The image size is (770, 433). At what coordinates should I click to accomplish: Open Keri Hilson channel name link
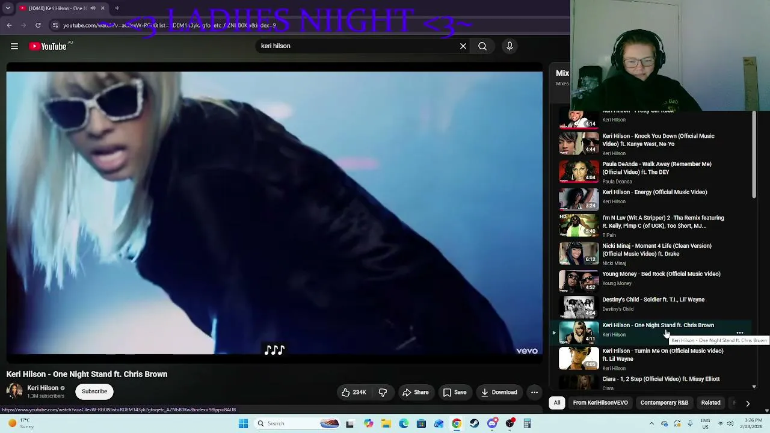pos(43,388)
